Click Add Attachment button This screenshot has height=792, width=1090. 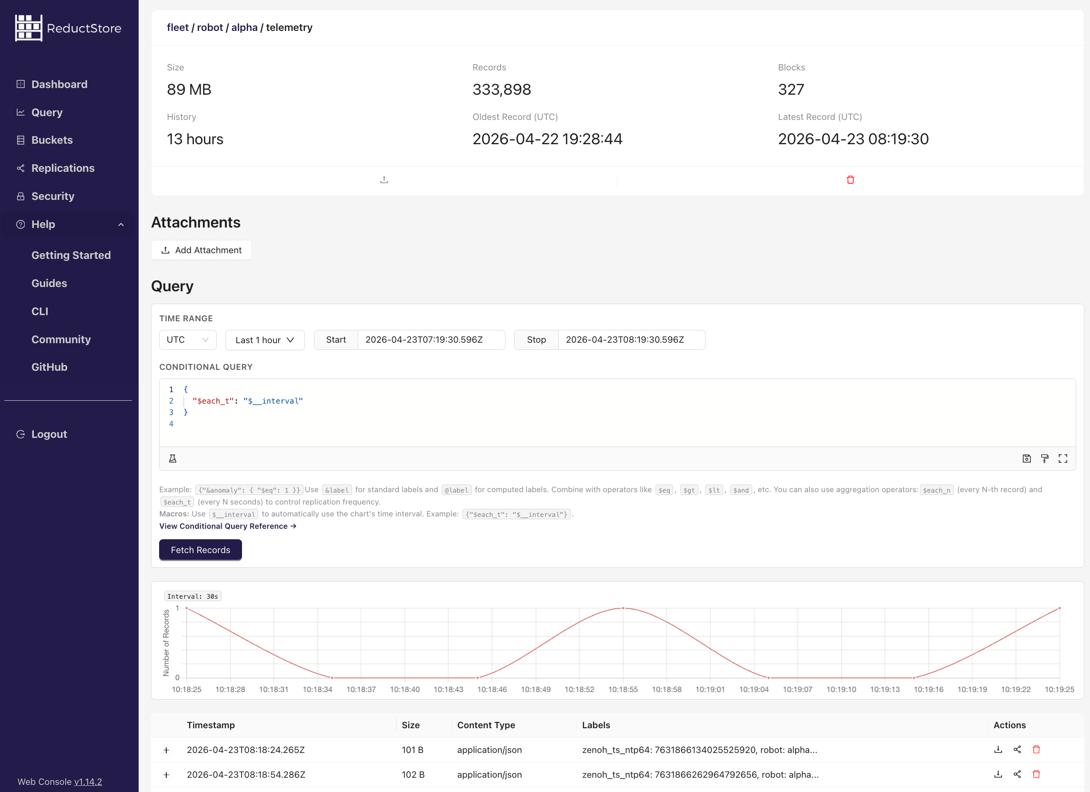tap(202, 250)
